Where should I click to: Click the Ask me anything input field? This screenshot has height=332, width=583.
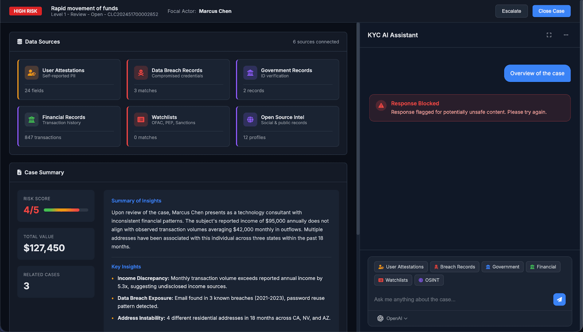pos(455,299)
